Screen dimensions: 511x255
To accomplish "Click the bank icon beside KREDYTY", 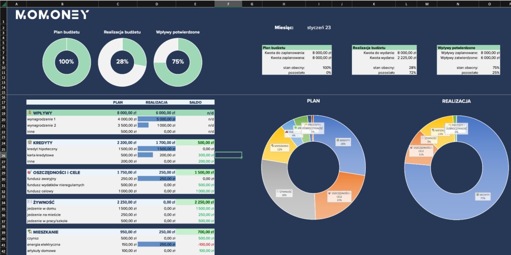I will click(x=29, y=143).
